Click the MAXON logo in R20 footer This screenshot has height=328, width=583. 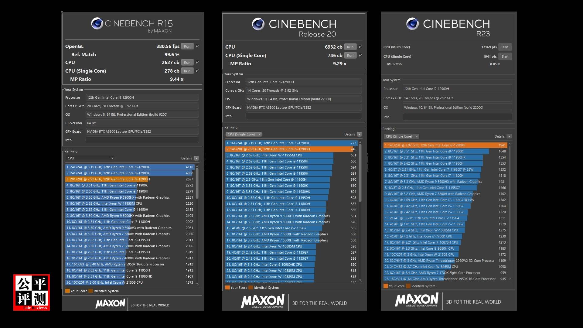[263, 301]
